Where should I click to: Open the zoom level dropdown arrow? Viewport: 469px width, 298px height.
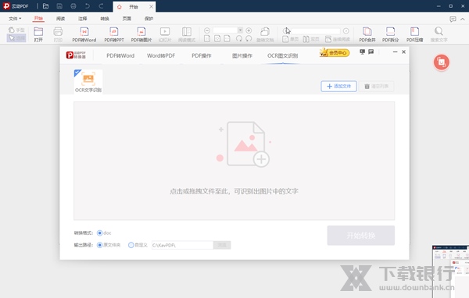pyautogui.click(x=240, y=30)
